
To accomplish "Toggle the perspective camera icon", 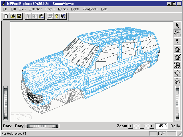I will 177,81.
